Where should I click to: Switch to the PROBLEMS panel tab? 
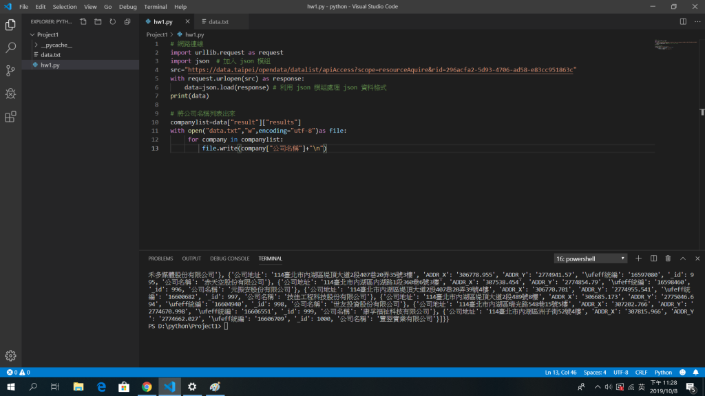click(160, 258)
